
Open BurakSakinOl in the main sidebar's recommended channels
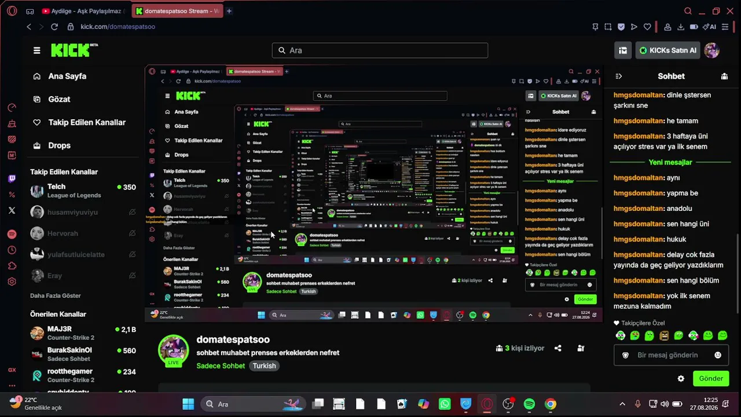point(83,354)
